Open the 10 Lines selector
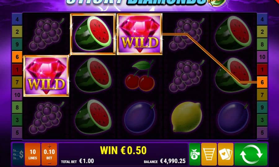The image size is (279, 167). tap(33, 154)
